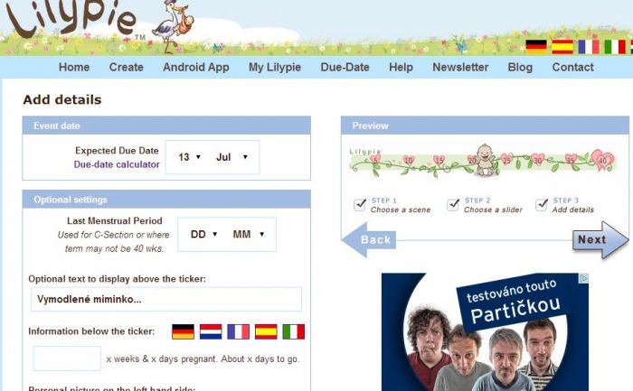The height and width of the screenshot is (391, 633).
Task: Open the My Lilypie menu item
Action: (x=275, y=67)
